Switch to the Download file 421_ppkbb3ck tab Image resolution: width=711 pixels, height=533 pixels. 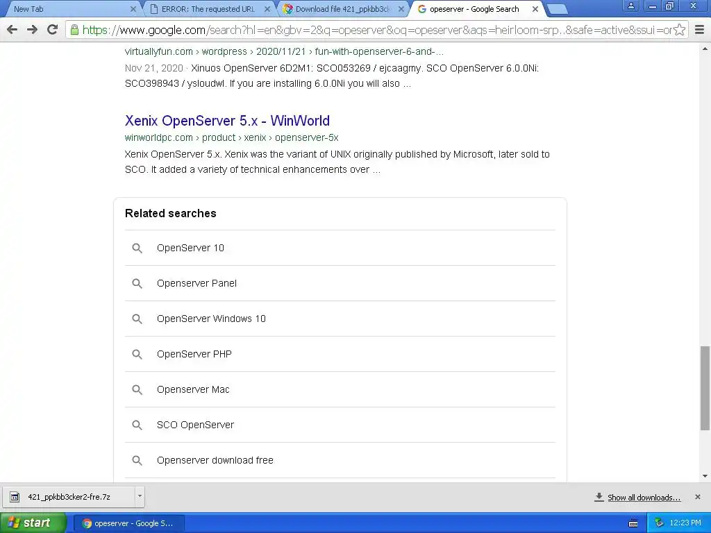coord(341,9)
